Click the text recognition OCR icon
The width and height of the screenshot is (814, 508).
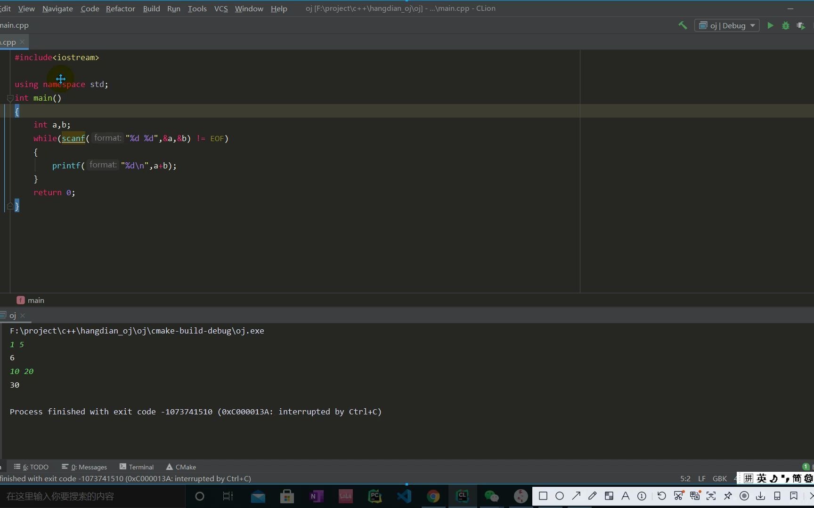point(711,496)
